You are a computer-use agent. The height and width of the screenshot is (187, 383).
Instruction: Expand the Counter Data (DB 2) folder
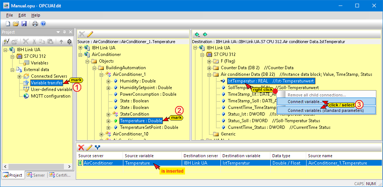209,68
